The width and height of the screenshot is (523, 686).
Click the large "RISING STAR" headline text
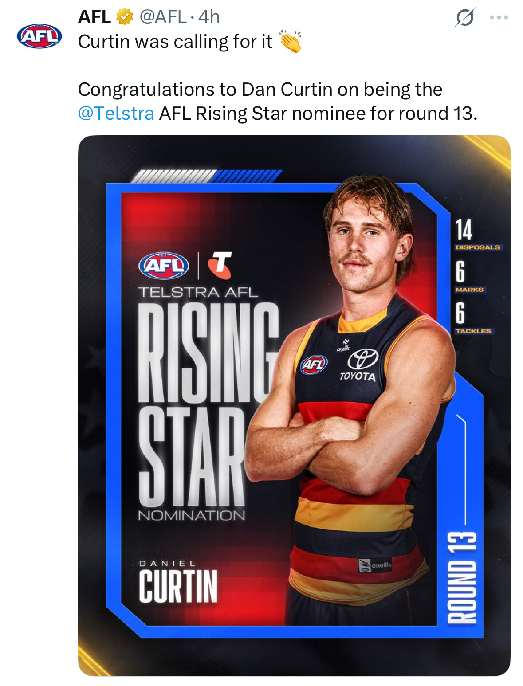point(208,404)
